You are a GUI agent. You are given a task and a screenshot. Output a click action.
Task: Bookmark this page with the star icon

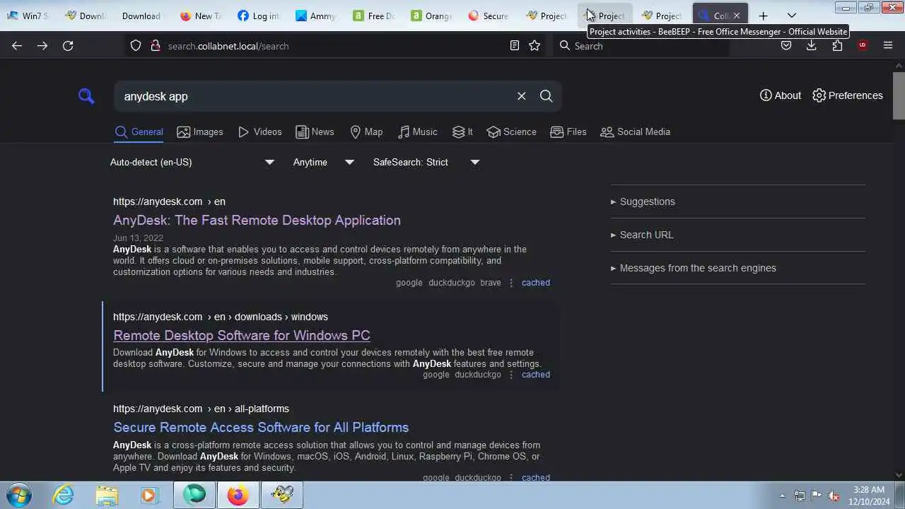(x=535, y=45)
